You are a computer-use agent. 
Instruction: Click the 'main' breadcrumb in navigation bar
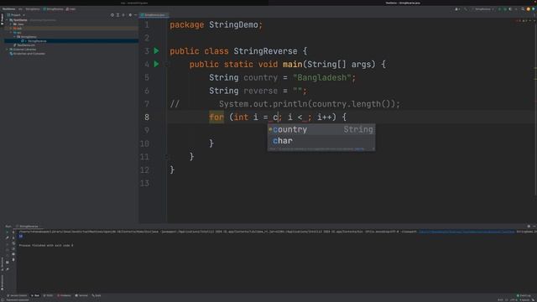pyautogui.click(x=70, y=9)
